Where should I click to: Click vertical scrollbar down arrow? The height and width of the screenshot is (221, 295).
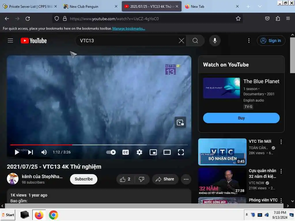[292, 201]
